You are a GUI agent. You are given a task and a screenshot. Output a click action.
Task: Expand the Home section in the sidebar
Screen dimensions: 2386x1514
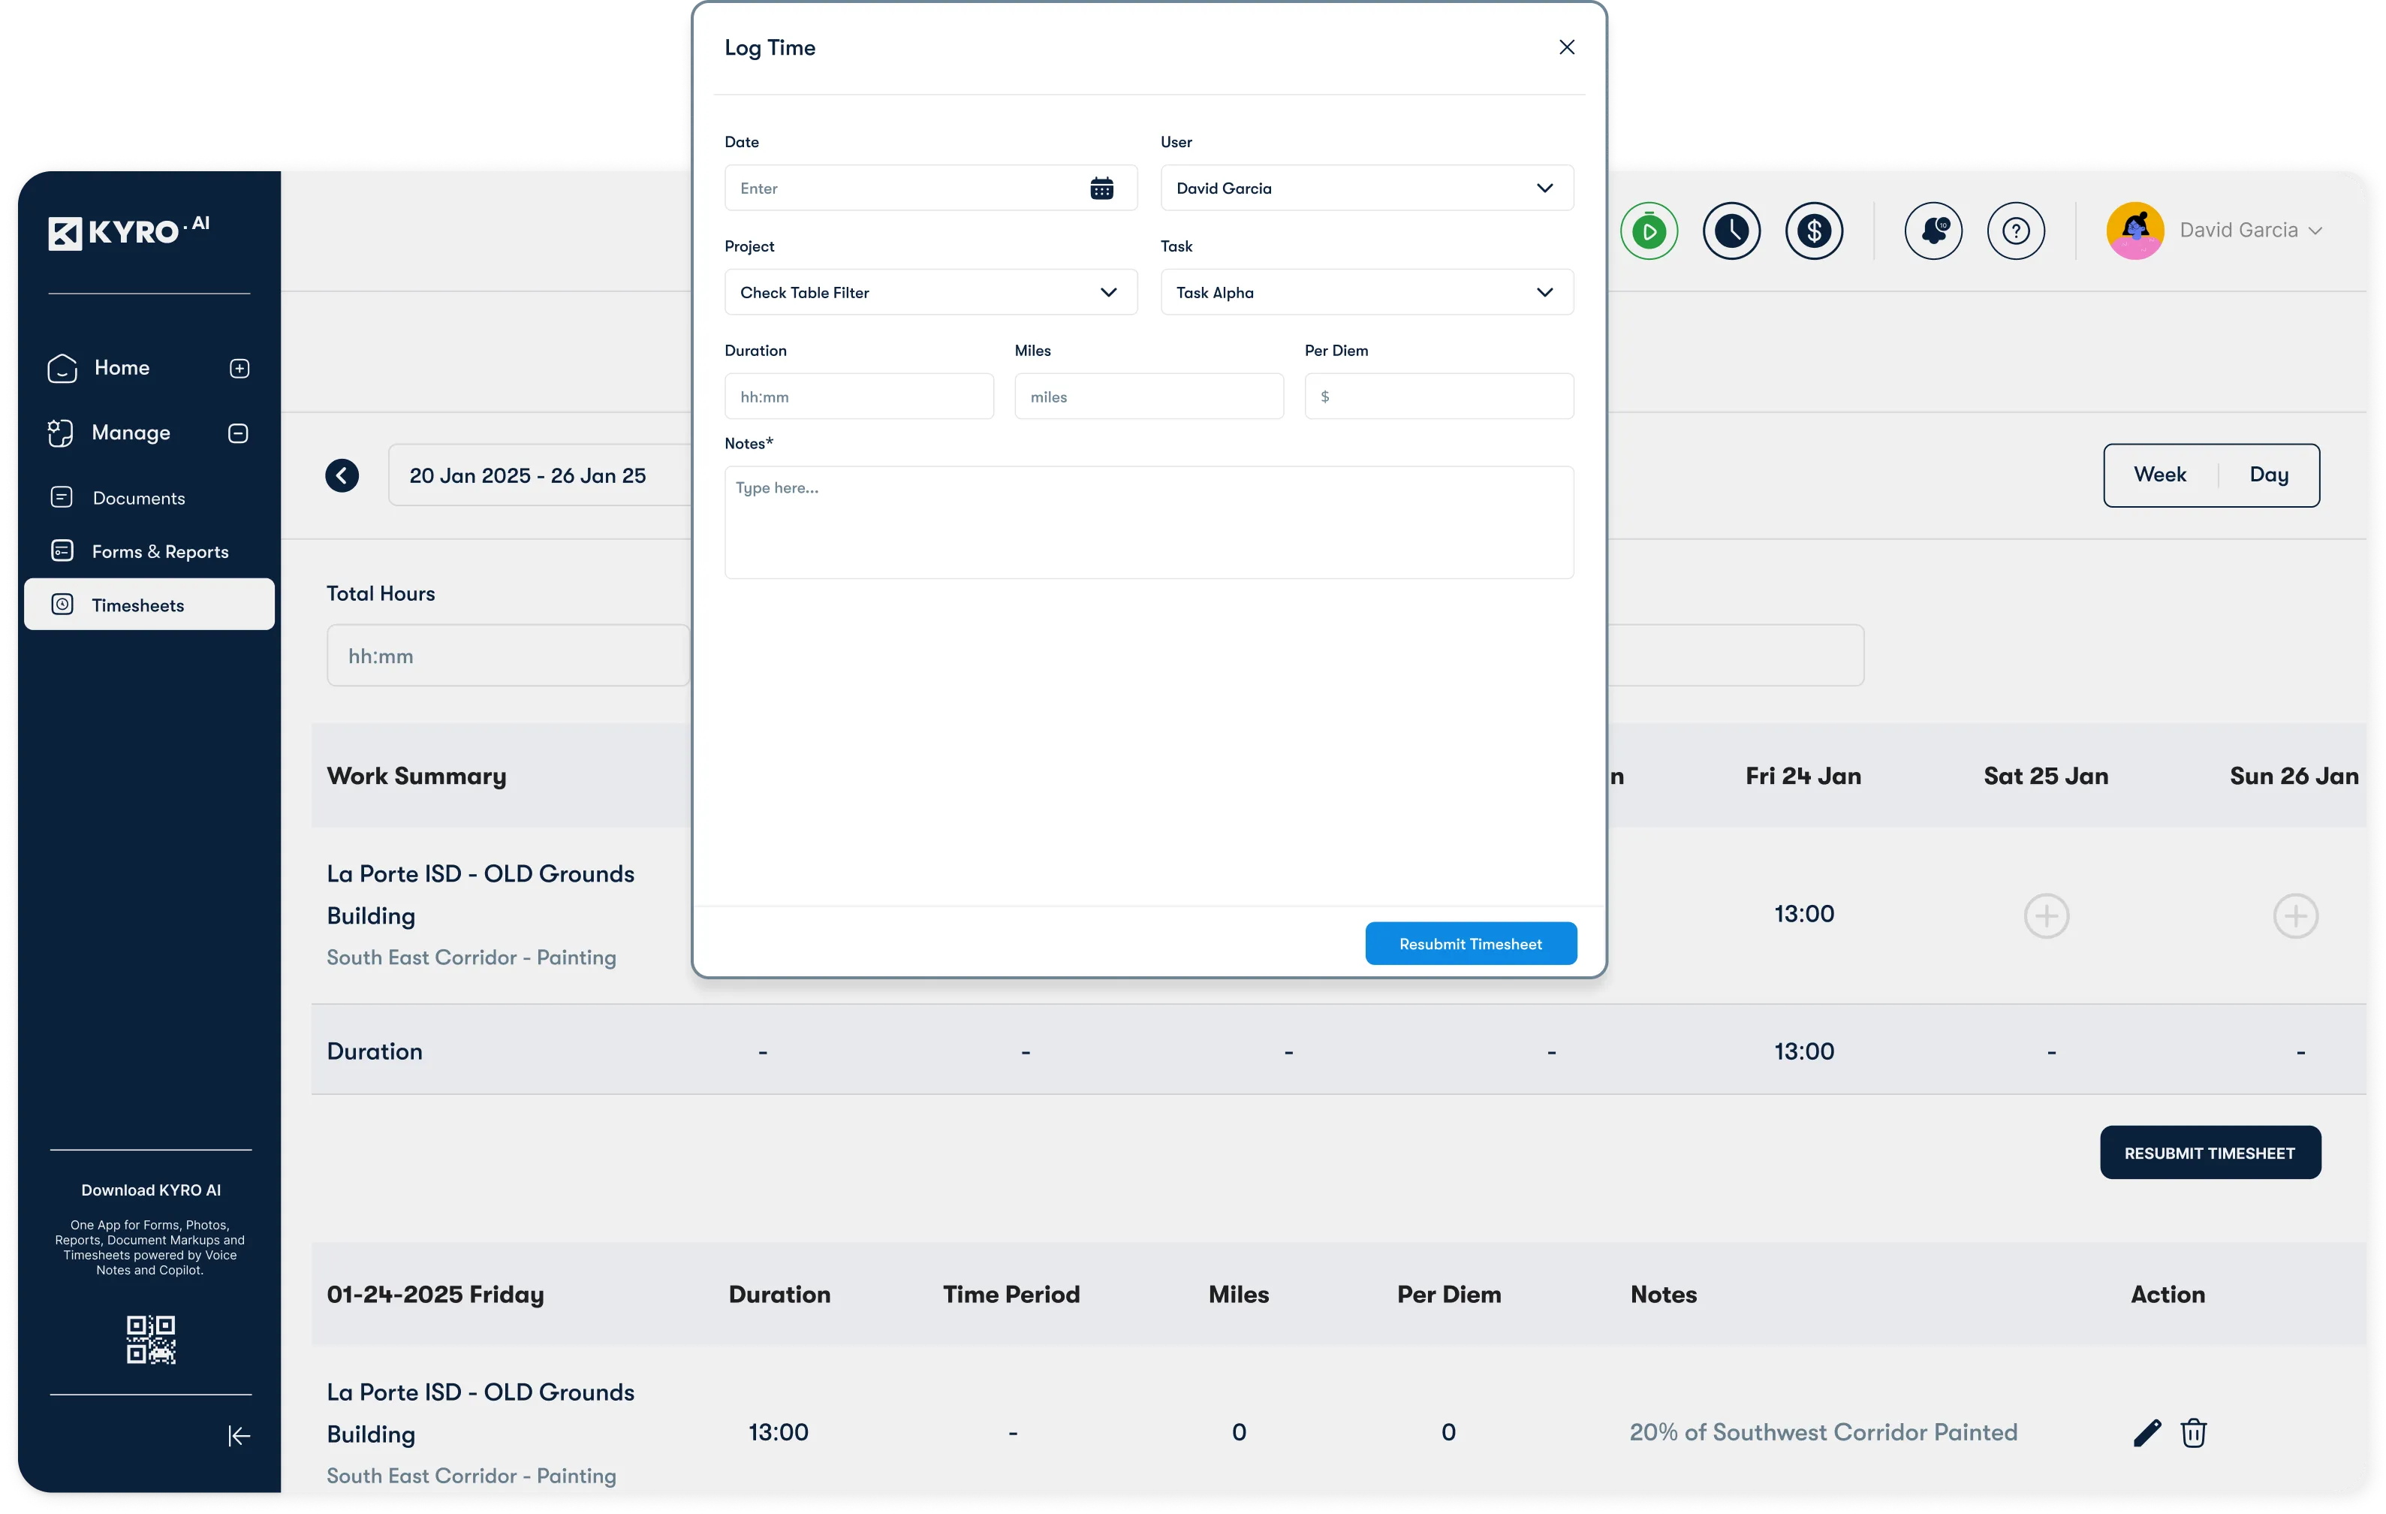239,369
